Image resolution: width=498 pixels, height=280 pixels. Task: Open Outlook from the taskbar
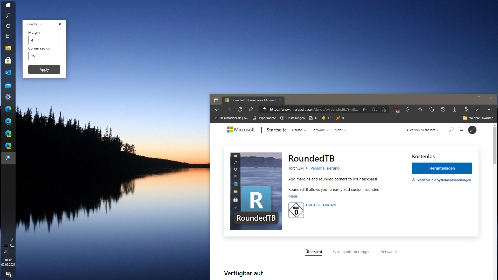(x=8, y=73)
